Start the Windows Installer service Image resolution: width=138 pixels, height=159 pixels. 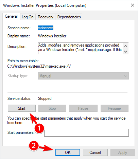(x=22, y=108)
